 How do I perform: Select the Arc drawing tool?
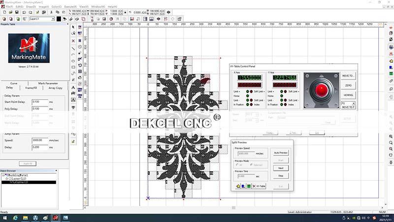pos(73,55)
